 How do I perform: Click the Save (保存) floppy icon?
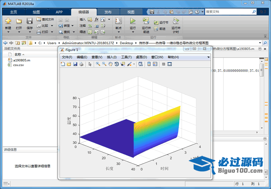point(30,21)
